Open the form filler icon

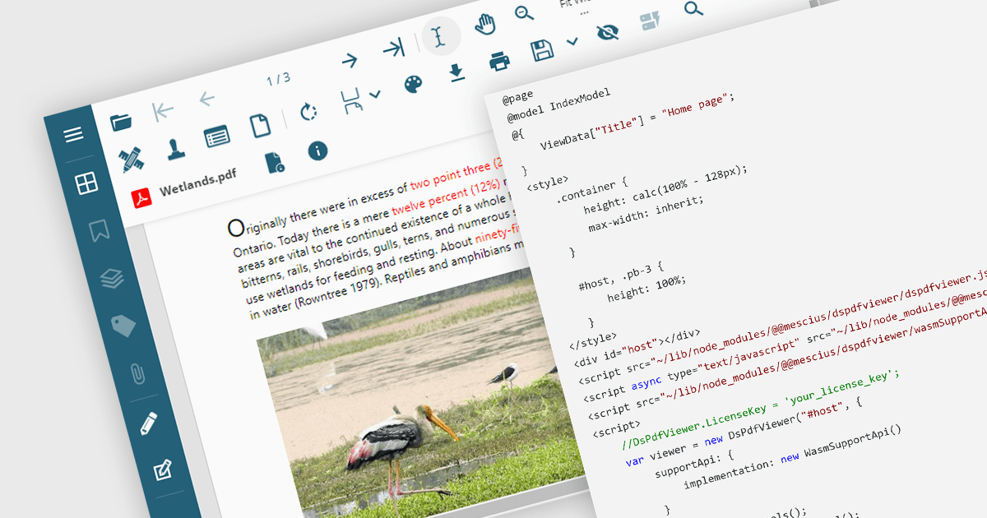216,136
